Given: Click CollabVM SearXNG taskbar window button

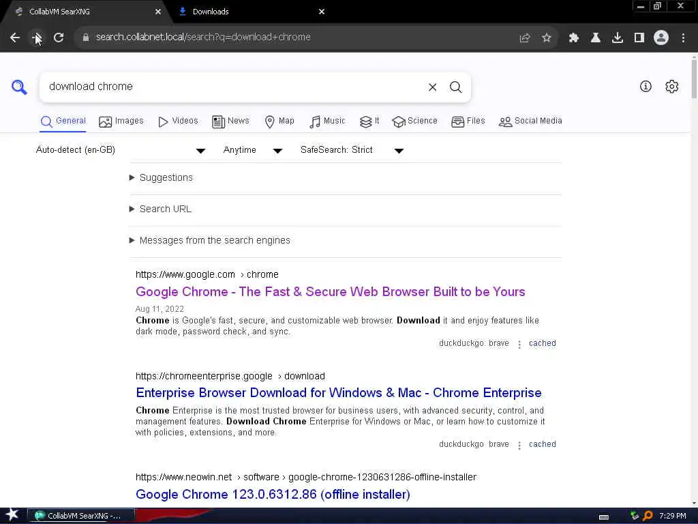Looking at the screenshot, I should 82,516.
